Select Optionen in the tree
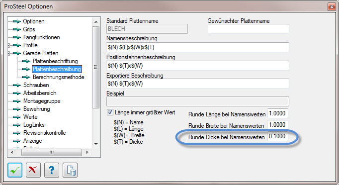 pyautogui.click(x=34, y=21)
